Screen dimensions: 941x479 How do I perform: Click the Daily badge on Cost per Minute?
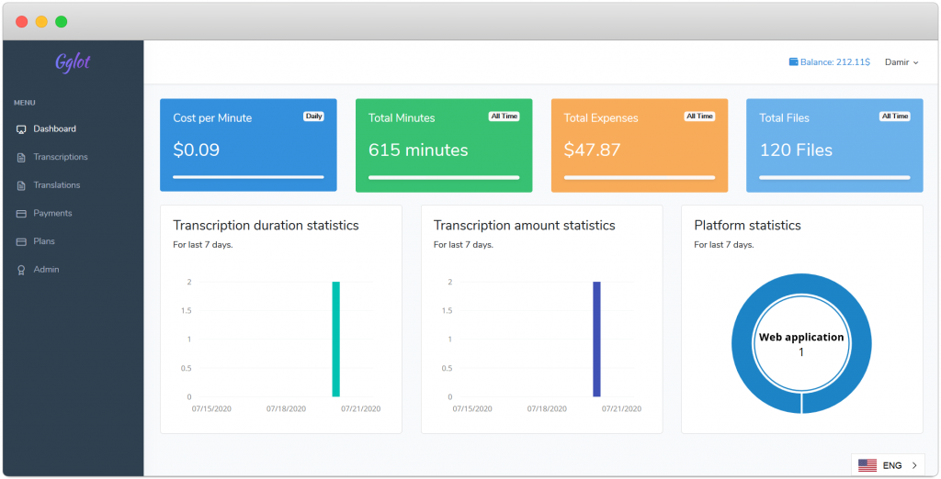pos(314,117)
